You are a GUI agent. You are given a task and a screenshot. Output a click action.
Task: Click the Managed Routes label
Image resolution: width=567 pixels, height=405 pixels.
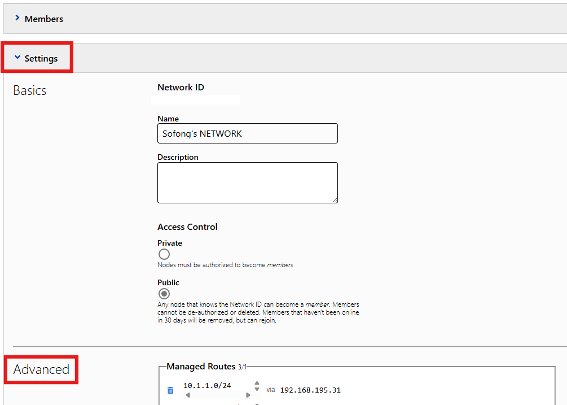point(202,367)
